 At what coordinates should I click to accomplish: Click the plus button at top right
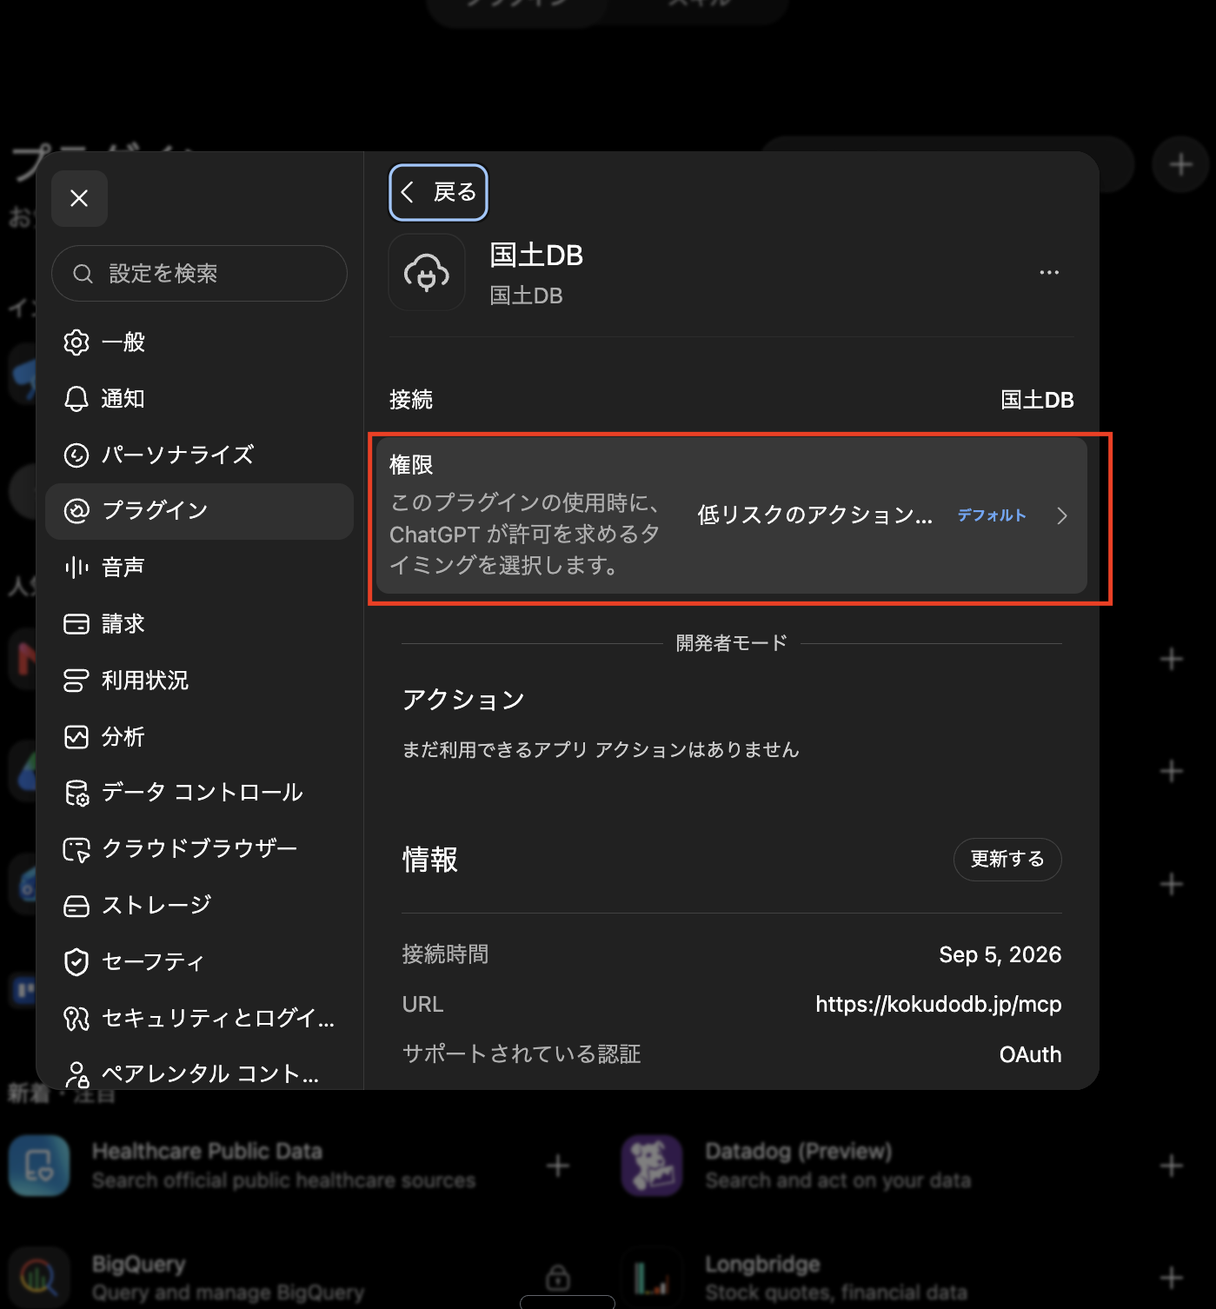[1180, 164]
